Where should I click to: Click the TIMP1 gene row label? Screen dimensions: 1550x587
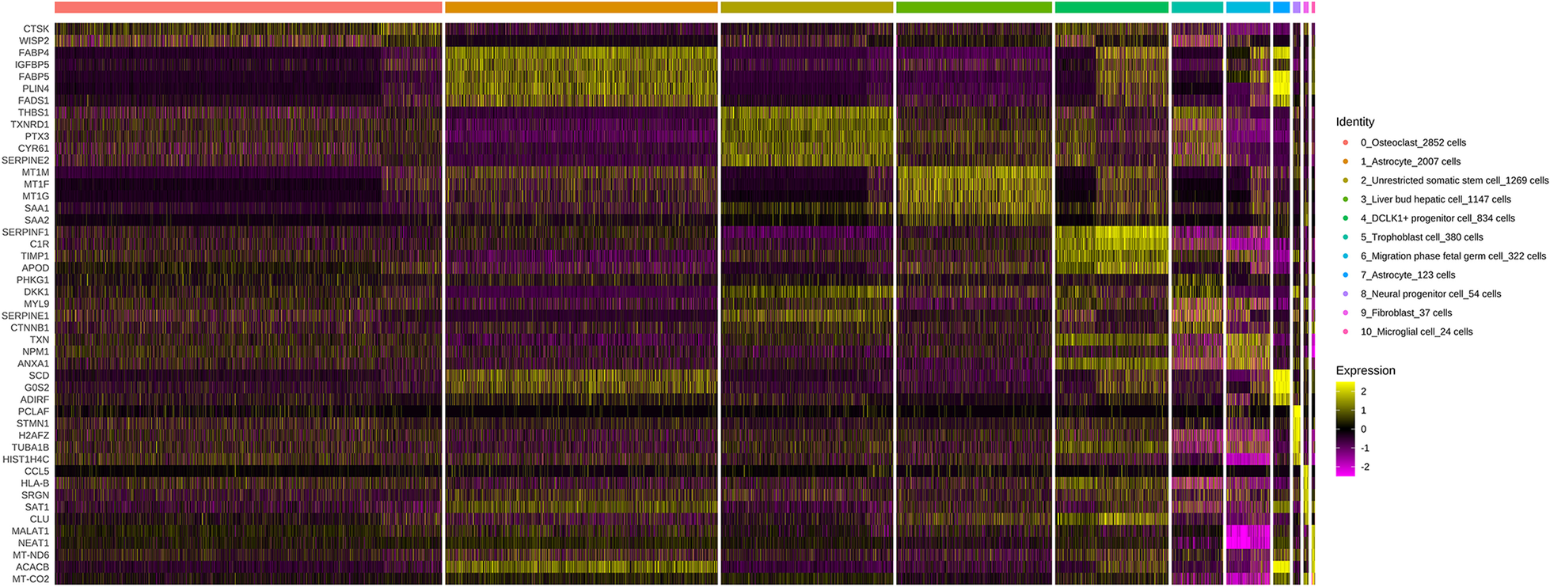pos(35,256)
